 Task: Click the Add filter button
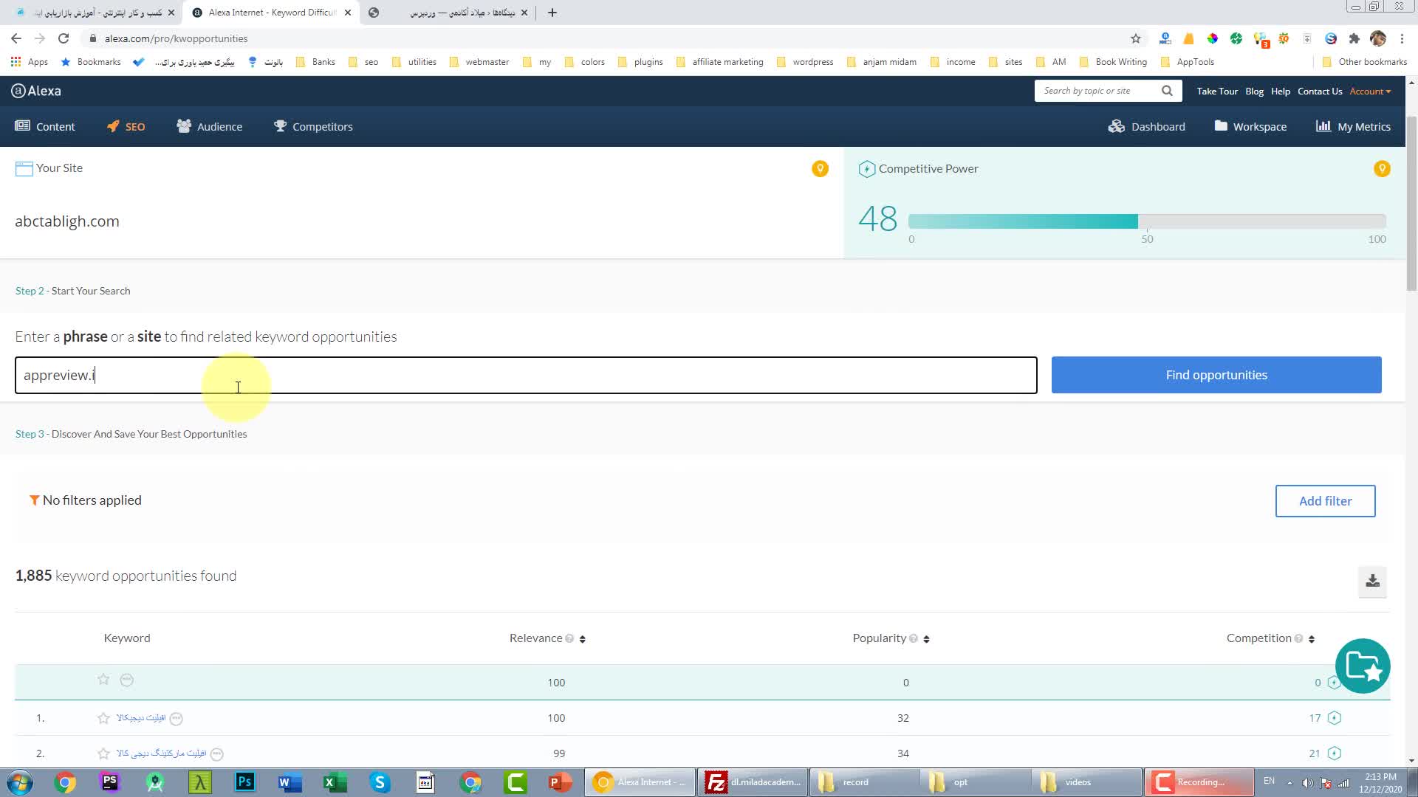(x=1325, y=501)
